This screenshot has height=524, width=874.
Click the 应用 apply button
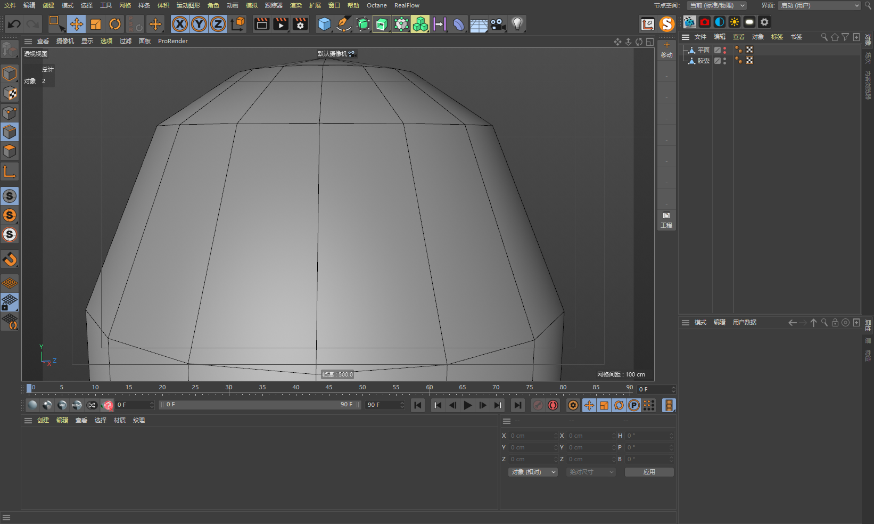(649, 472)
